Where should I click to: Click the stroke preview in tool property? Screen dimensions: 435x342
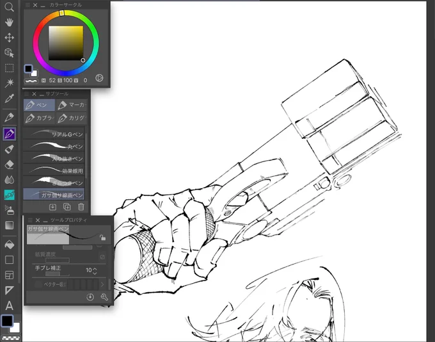[x=69, y=235]
